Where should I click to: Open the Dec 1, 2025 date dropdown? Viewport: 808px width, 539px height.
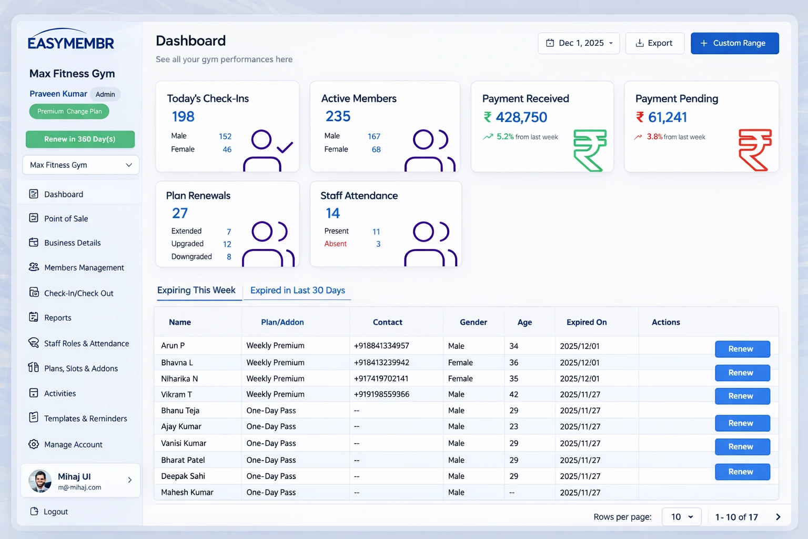pos(578,43)
